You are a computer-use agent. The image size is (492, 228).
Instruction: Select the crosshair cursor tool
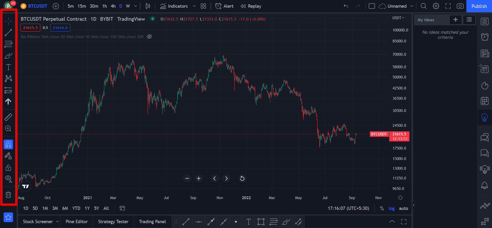8,21
